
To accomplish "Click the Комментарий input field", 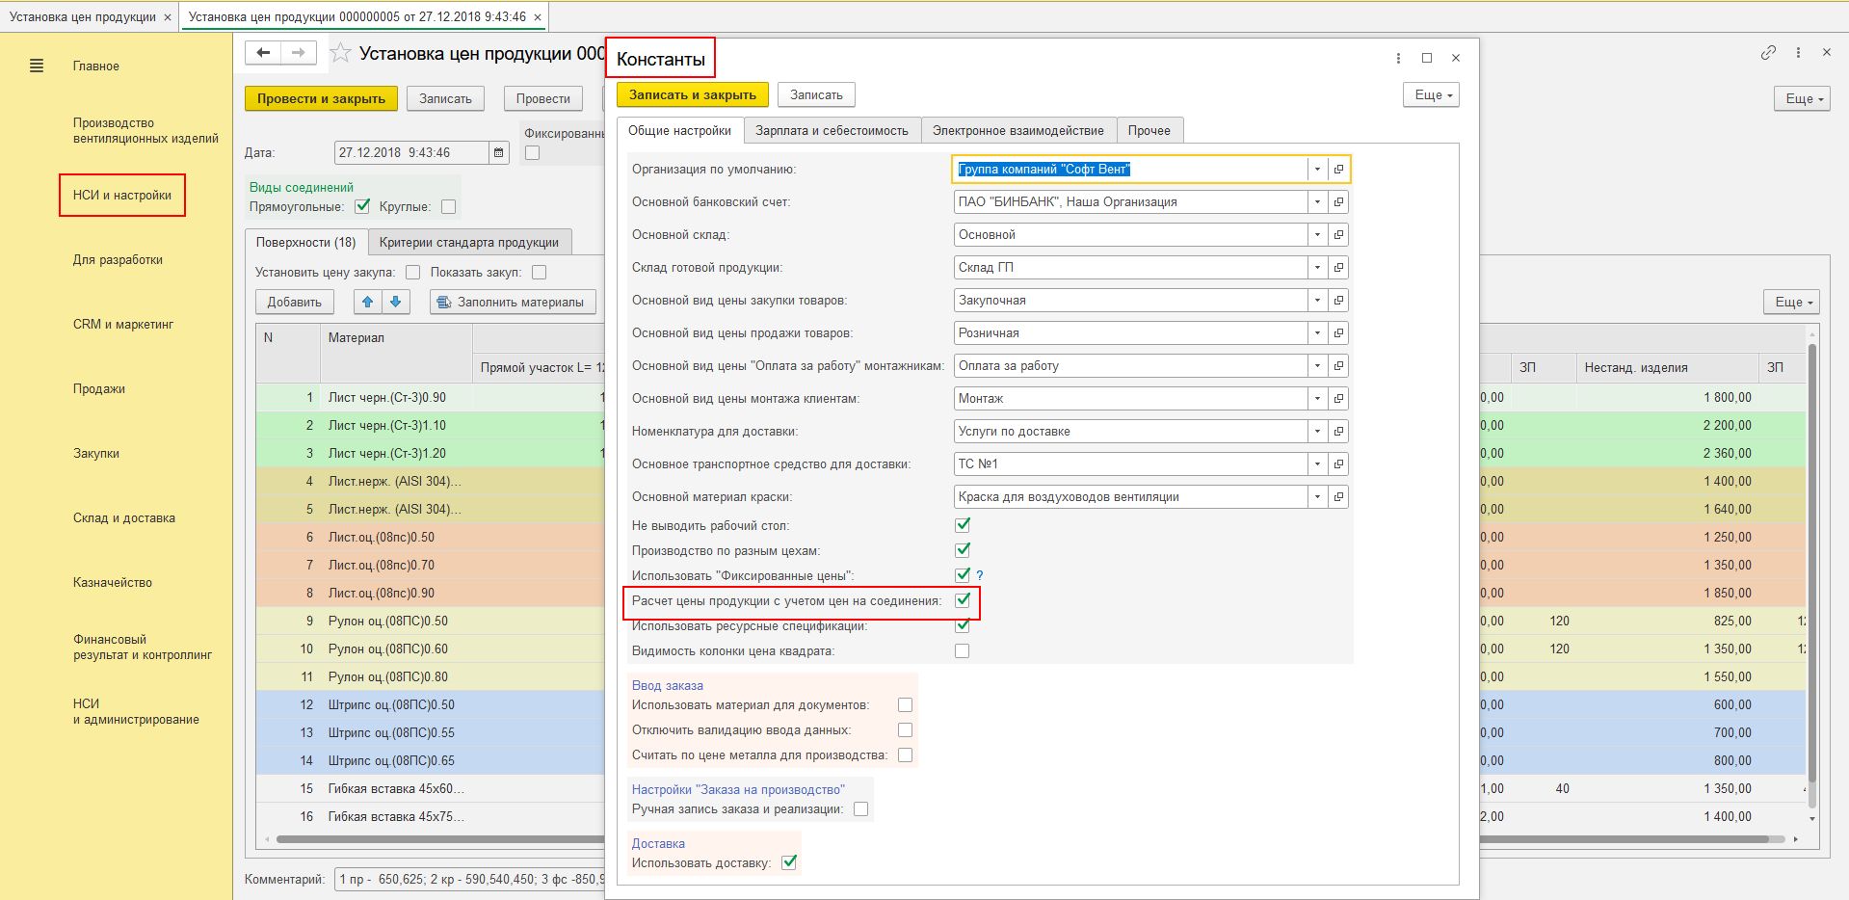I will click(x=469, y=879).
